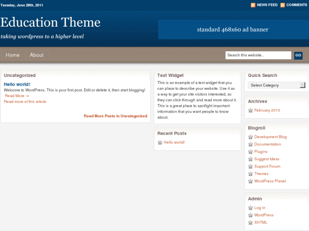
Task: Open the Home menu item
Action: click(13, 55)
